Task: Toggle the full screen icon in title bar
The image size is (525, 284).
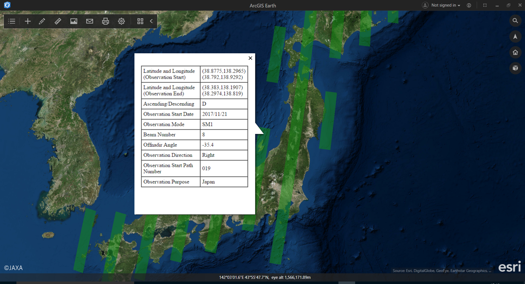Action: [x=485, y=5]
